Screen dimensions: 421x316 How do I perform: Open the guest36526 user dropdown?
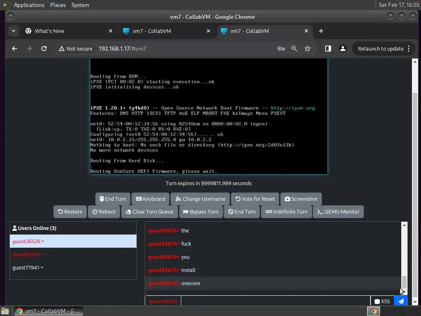pos(28,241)
